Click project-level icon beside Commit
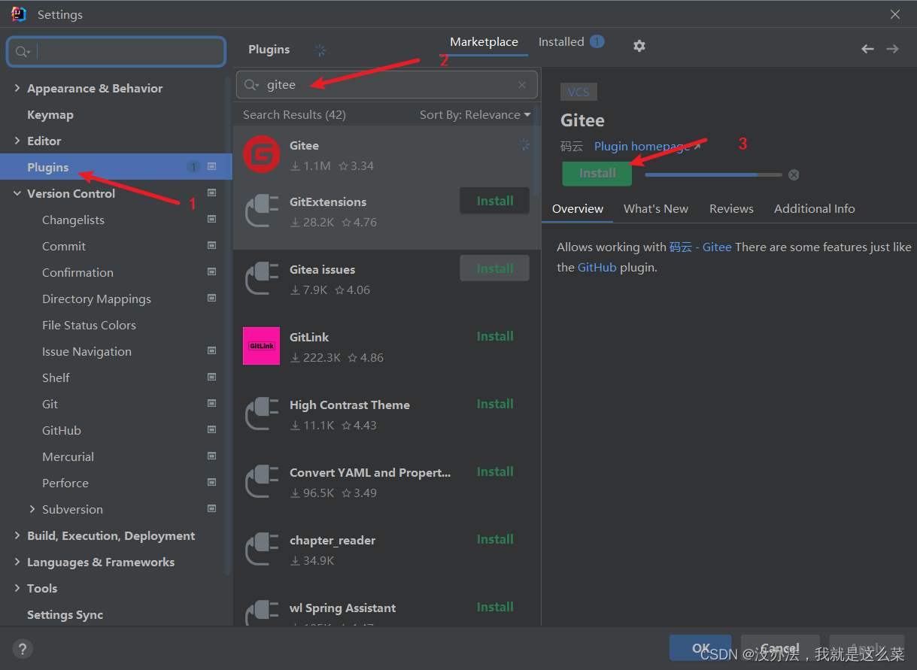This screenshot has height=670, width=917. coord(212,245)
